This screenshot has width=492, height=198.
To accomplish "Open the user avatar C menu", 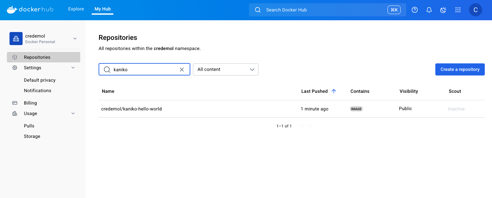I will coord(476,10).
